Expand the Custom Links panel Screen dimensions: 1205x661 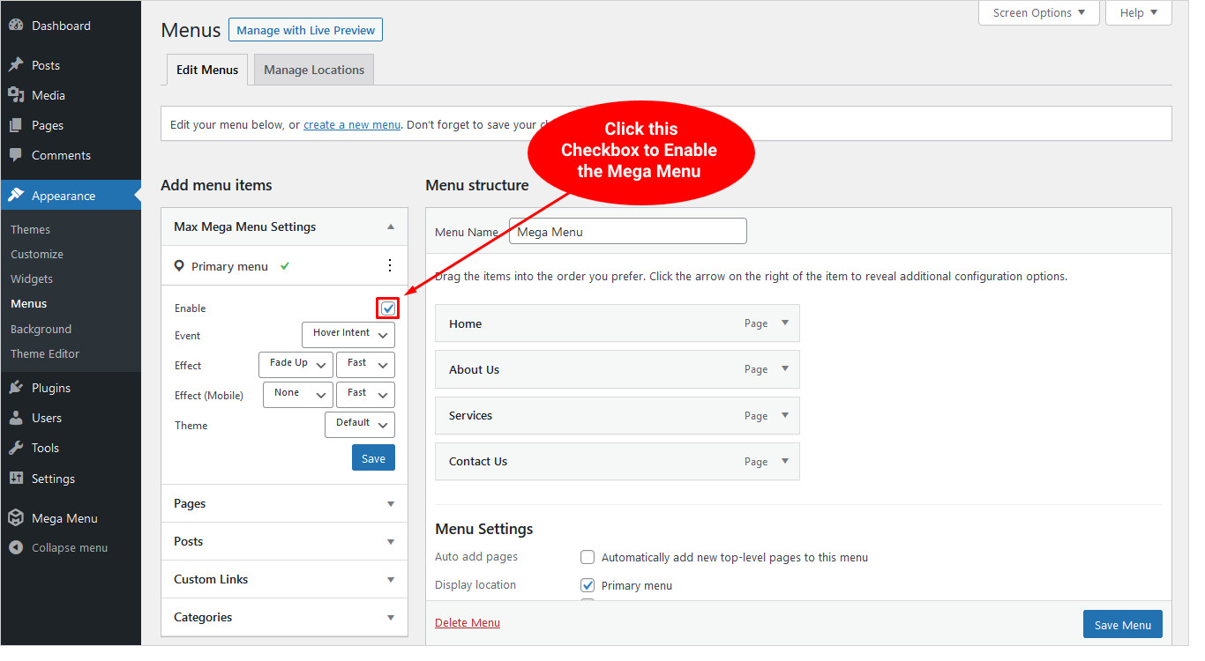point(390,579)
